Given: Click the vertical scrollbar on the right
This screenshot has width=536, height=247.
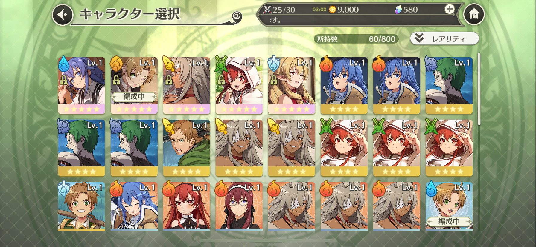Looking at the screenshot, I should [x=479, y=89].
